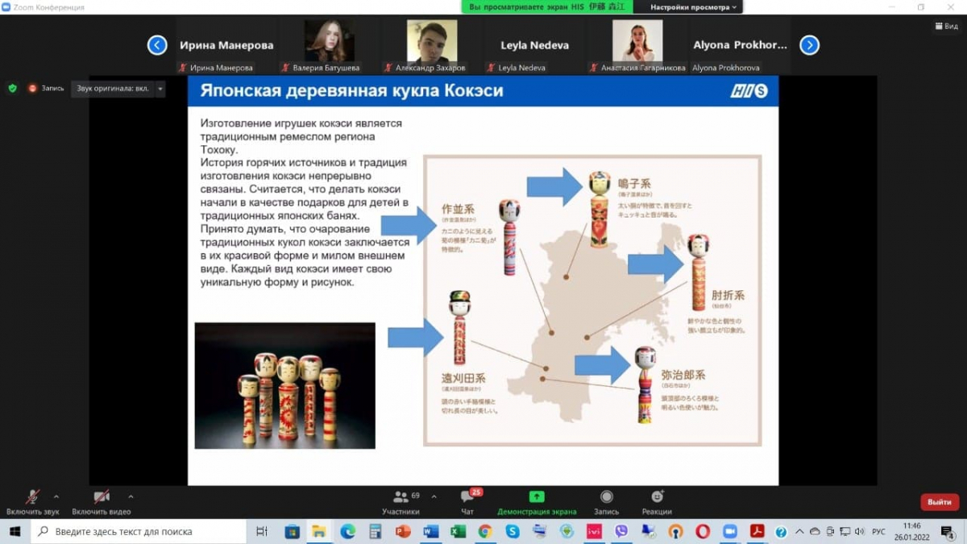
Task: Open the system volume control
Action: click(859, 532)
